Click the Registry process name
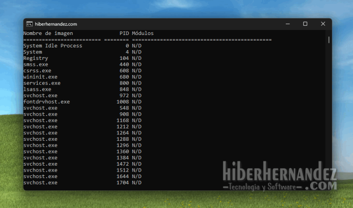Image resolution: width=353 pixels, height=208 pixels. pyautogui.click(x=35, y=58)
